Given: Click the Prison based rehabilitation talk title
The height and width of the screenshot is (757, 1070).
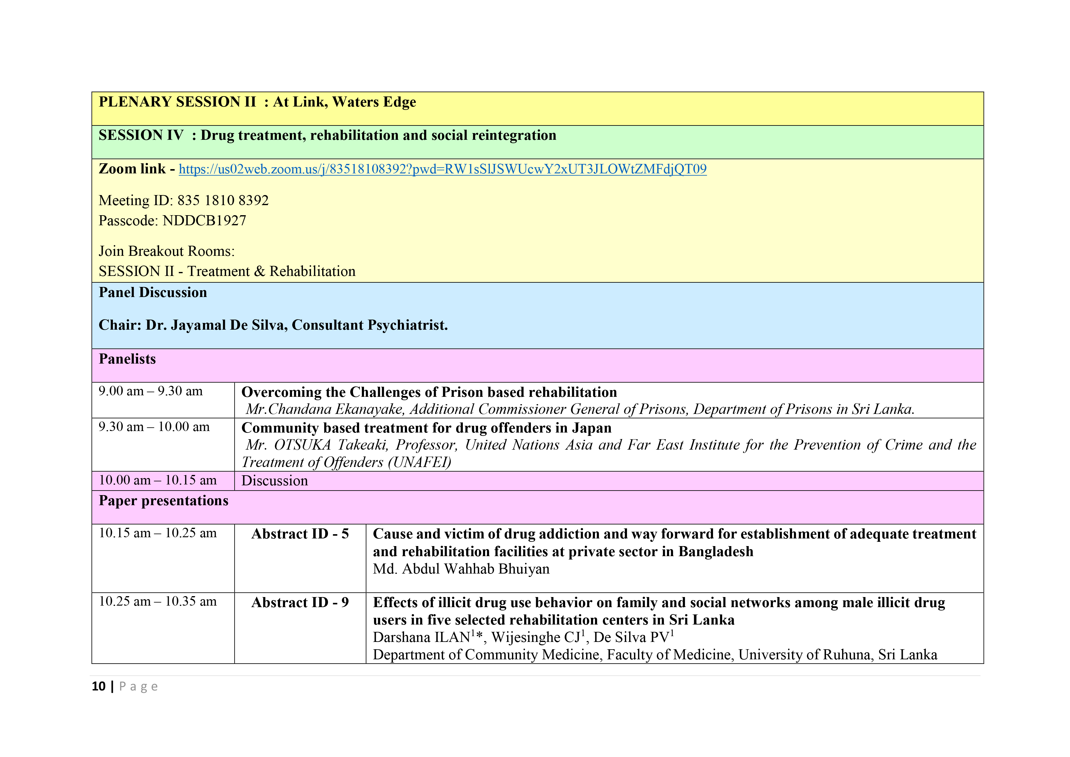Looking at the screenshot, I should coord(429,393).
